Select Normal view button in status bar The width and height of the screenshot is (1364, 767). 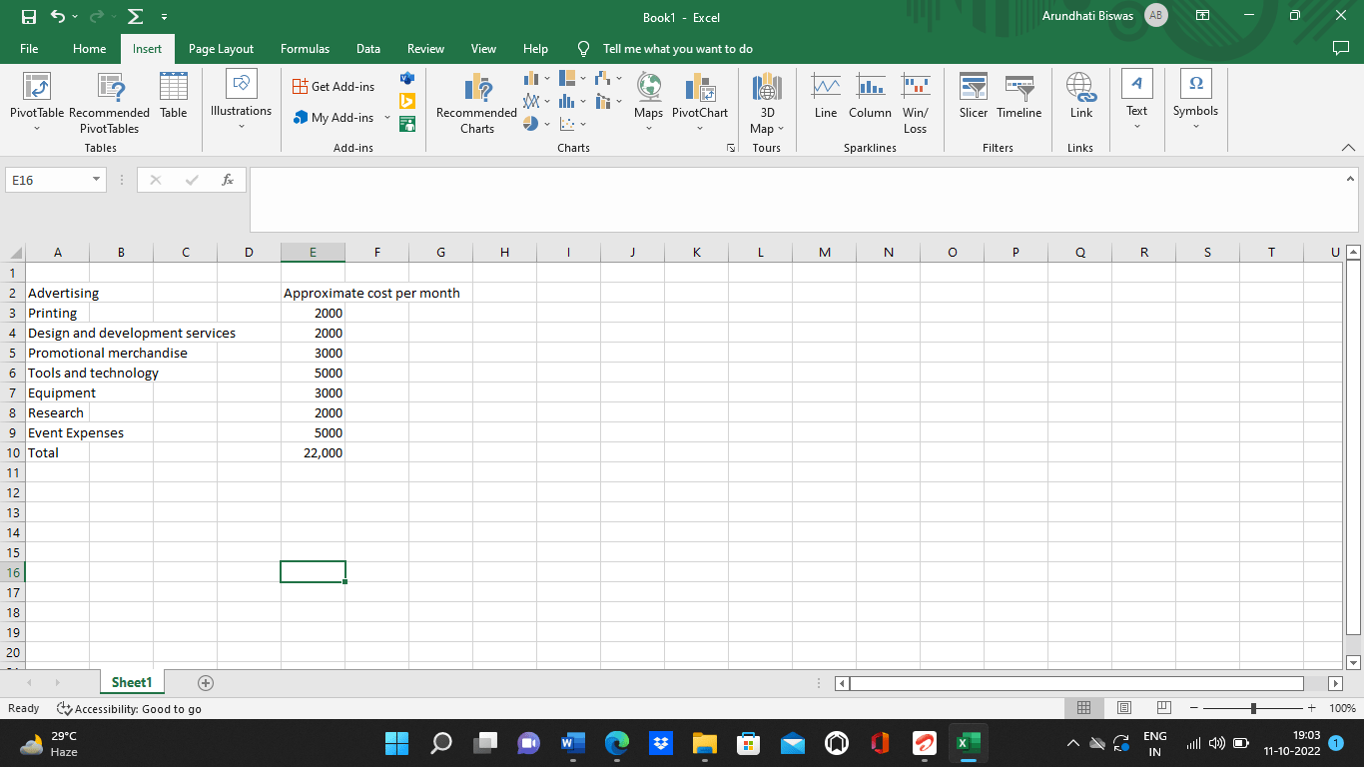1083,708
